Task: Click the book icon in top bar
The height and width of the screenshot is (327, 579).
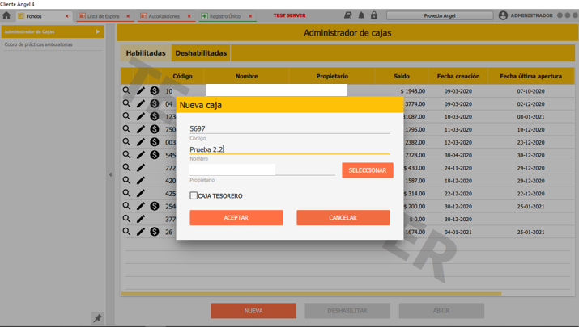Action: tap(347, 15)
